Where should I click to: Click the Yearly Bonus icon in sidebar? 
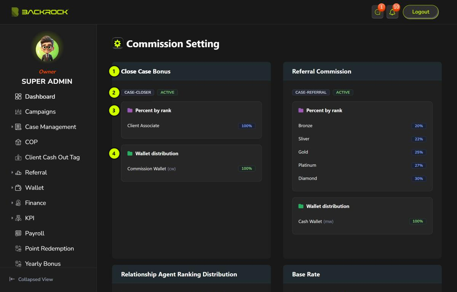coord(18,264)
